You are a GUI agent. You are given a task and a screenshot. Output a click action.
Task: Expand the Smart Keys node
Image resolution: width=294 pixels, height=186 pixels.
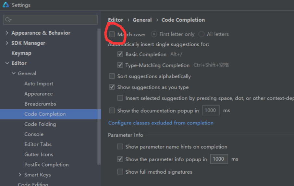pos(21,175)
